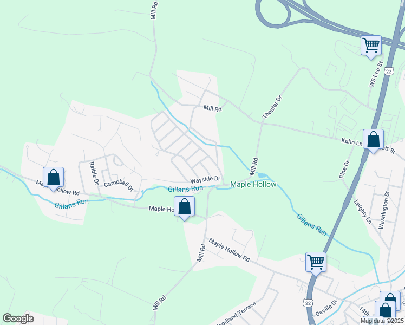Open the Google logo link
Image resolution: width=405 pixels, height=325 pixels.
tap(18, 318)
